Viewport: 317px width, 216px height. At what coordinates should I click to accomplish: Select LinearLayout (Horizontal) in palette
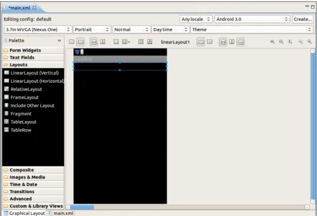click(33, 81)
